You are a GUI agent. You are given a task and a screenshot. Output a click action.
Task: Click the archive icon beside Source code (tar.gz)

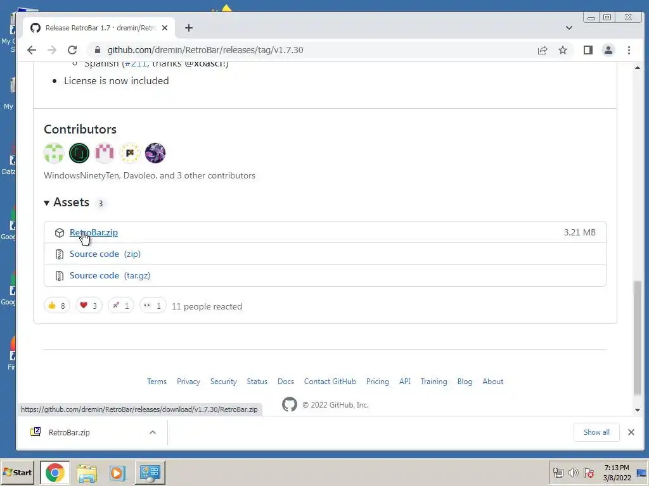(x=59, y=276)
